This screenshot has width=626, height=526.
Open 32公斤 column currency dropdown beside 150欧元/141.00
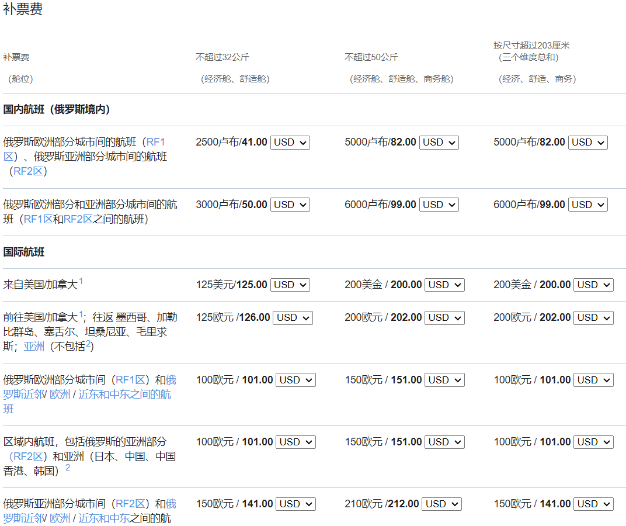tap(295, 504)
